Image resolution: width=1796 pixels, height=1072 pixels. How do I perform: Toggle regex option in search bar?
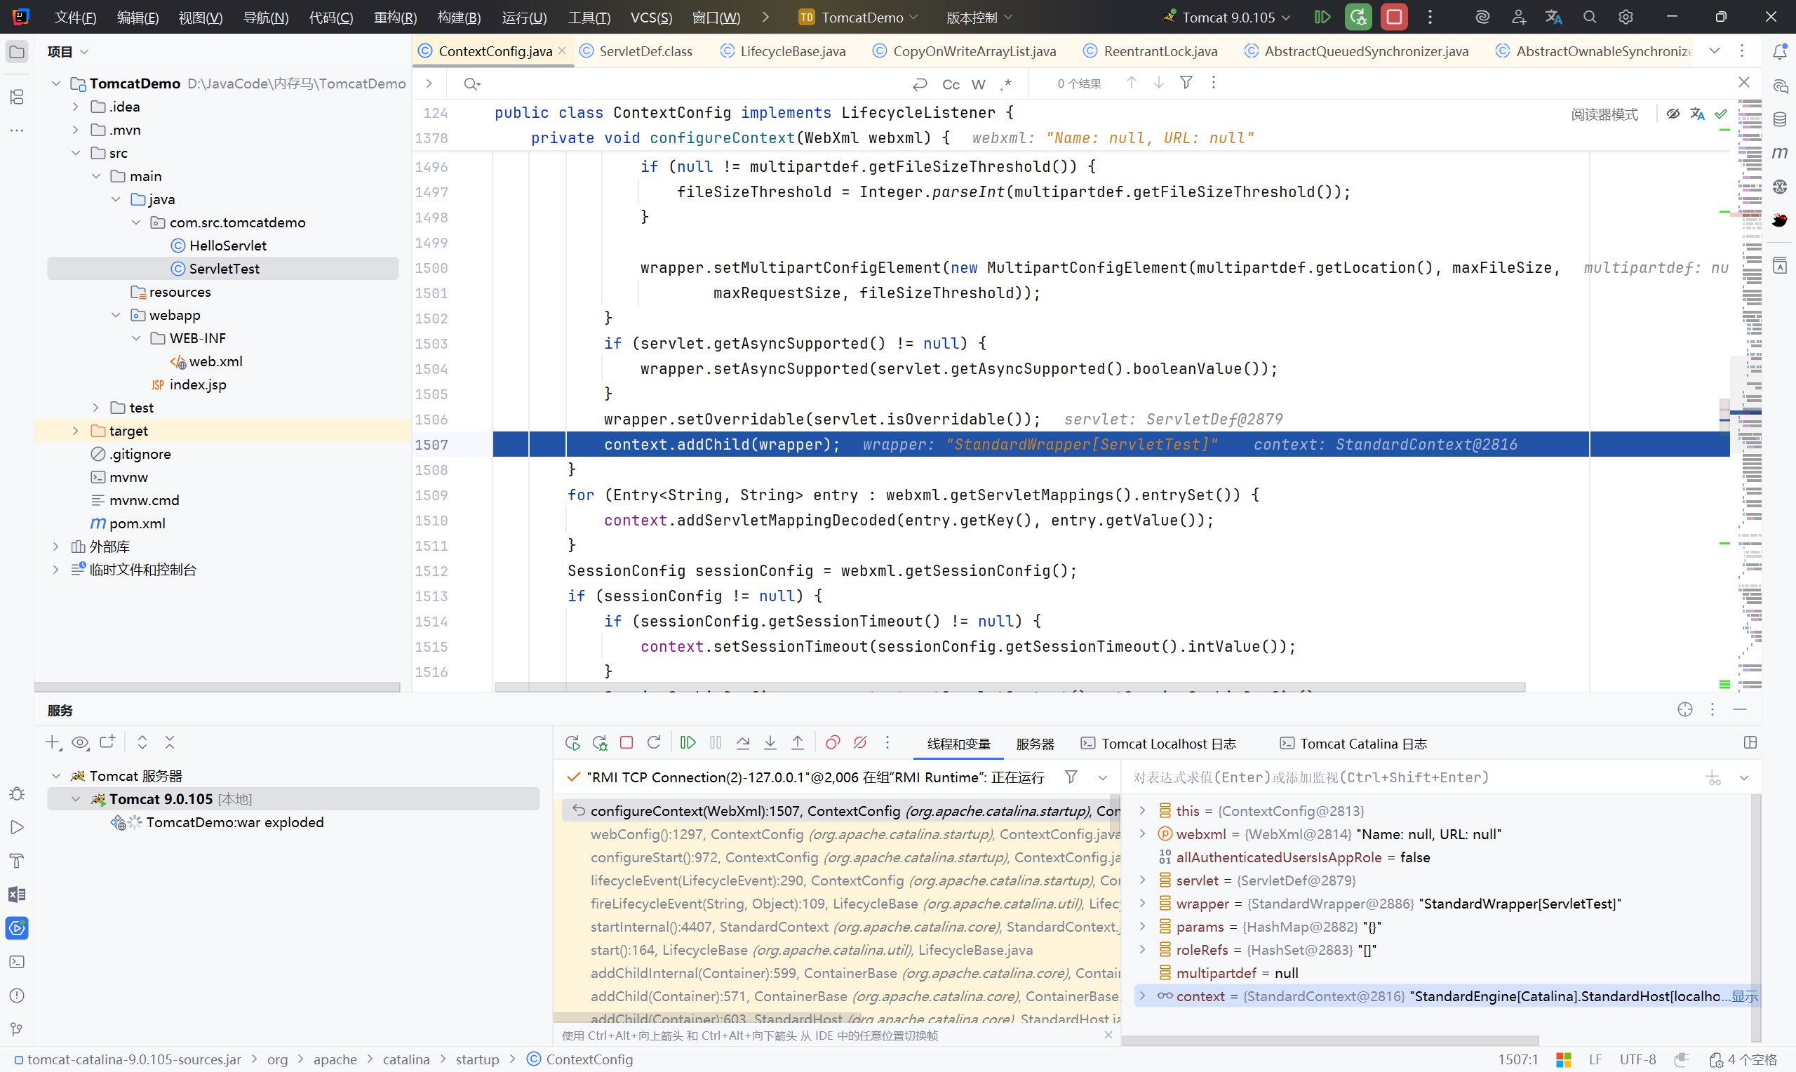coord(1006,84)
